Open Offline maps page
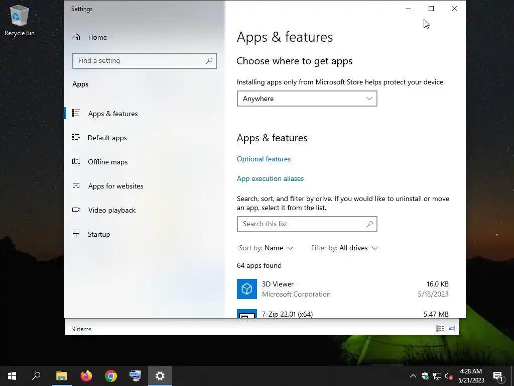 point(107,162)
